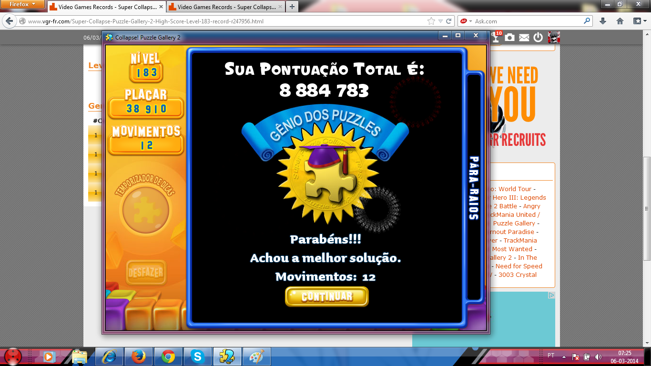Bookmark this page with the star icon
Image resolution: width=651 pixels, height=366 pixels.
tap(431, 21)
